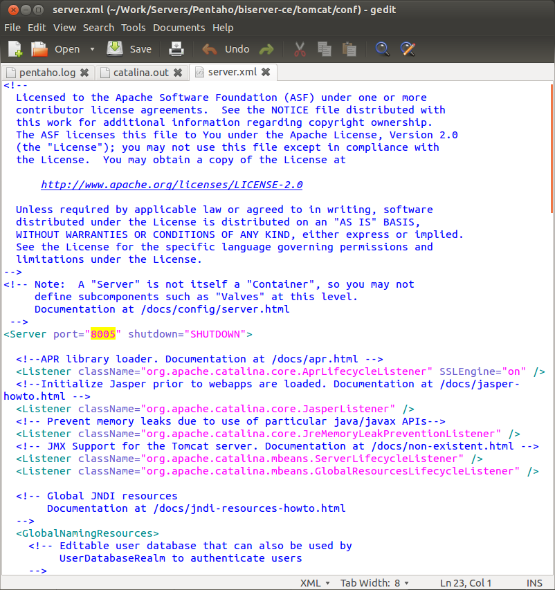Click the SHUTDOWN attribute value
Screen dimensions: 555x590
(215, 334)
